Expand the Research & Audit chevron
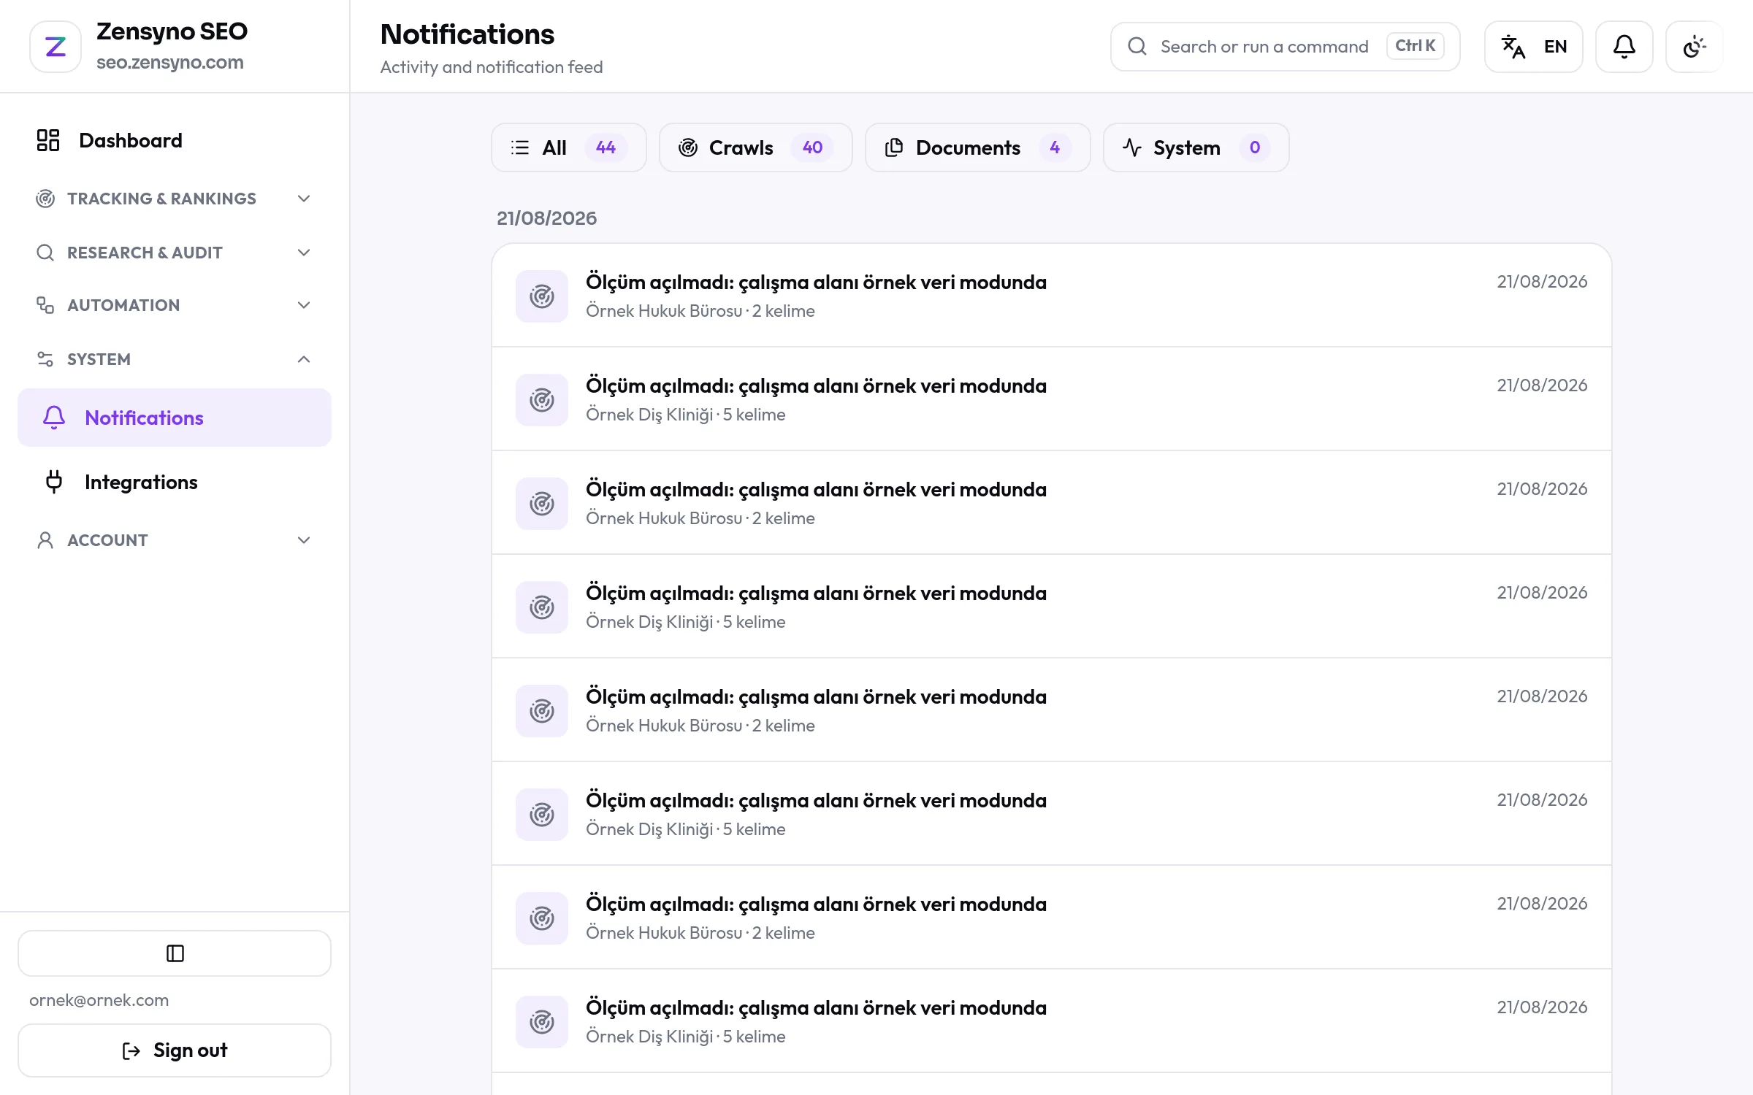The width and height of the screenshot is (1753, 1095). (x=304, y=253)
